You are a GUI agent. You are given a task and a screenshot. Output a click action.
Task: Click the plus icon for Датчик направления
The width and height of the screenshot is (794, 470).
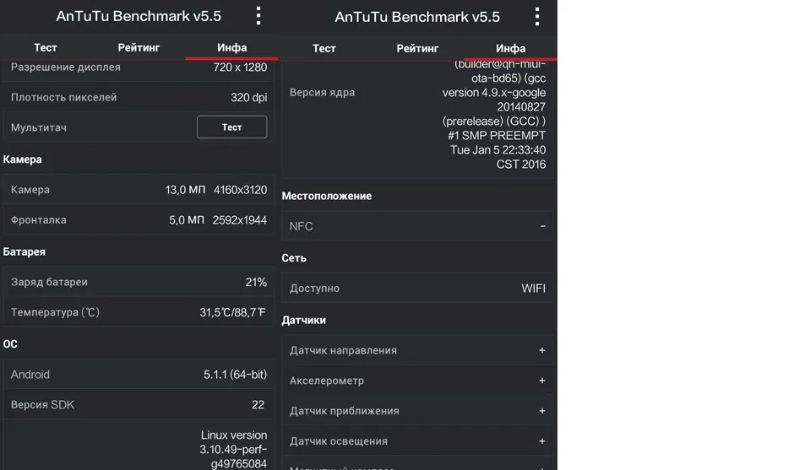541,350
